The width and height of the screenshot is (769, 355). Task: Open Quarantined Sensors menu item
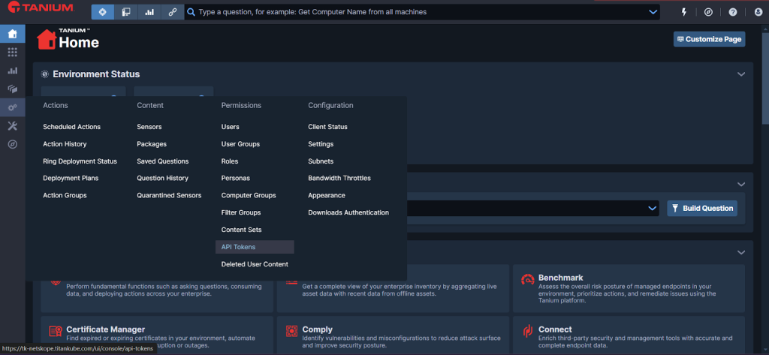tap(169, 195)
